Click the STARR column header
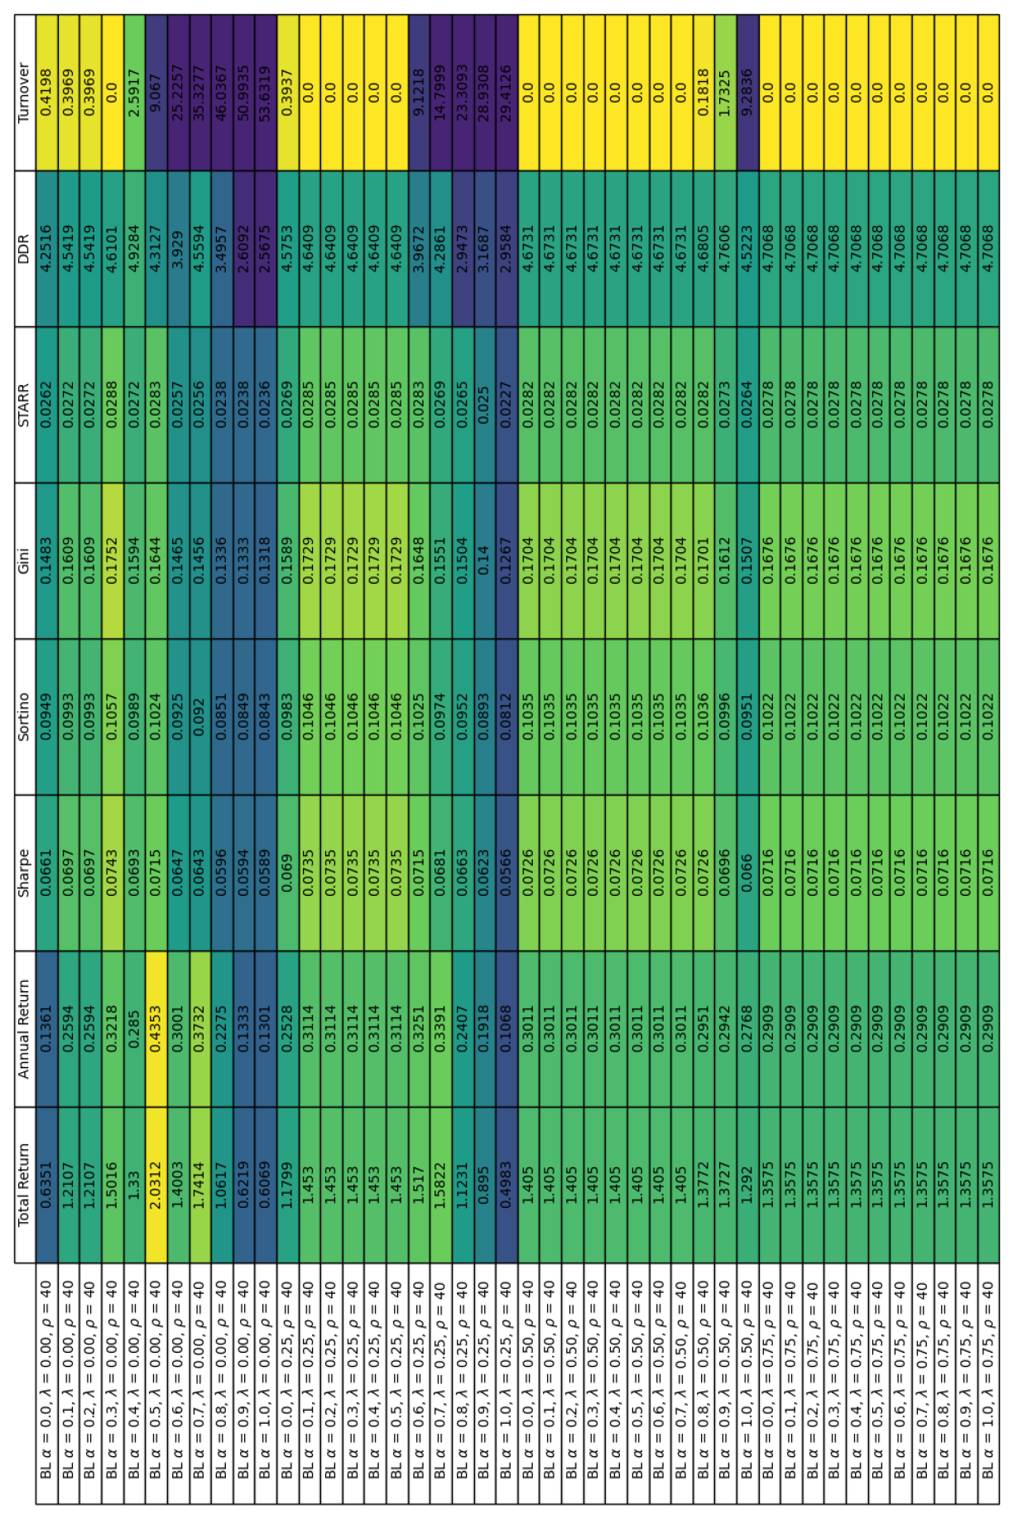This screenshot has height=1520, width=1013. 26,405
